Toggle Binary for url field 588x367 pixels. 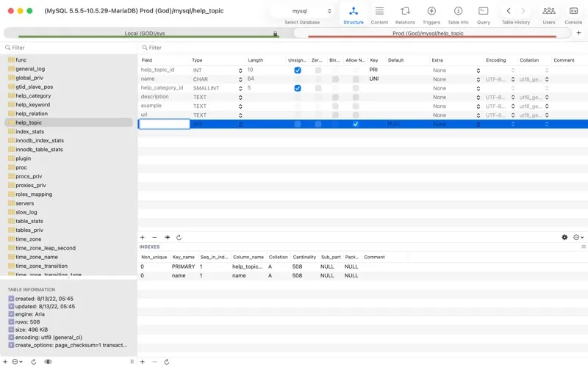(335, 115)
